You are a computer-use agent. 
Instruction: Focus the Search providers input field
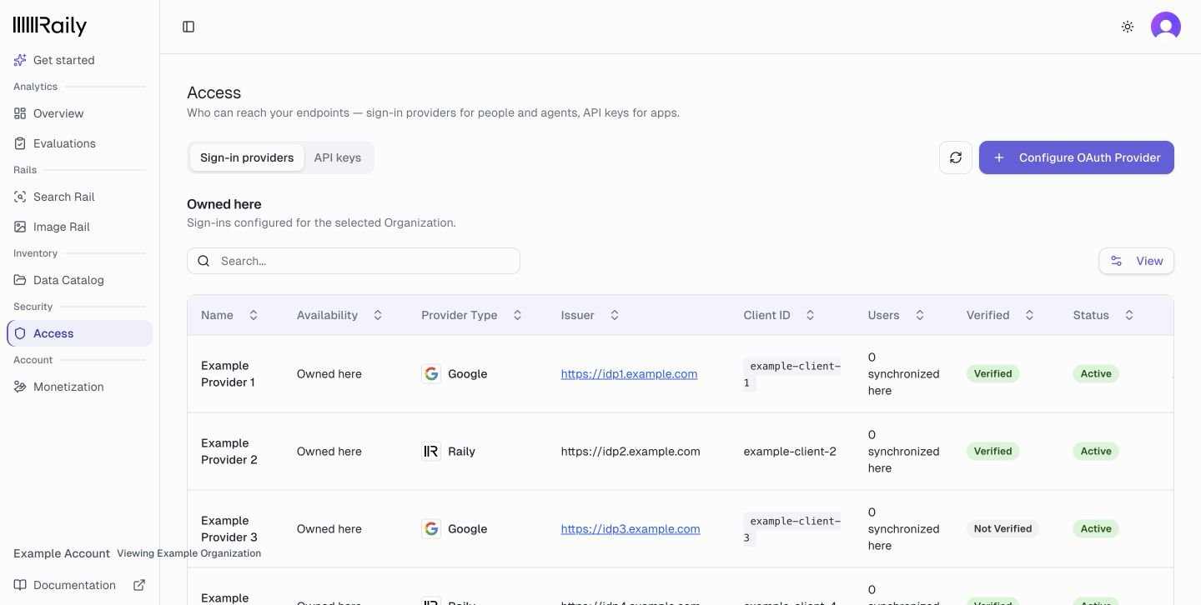point(354,261)
